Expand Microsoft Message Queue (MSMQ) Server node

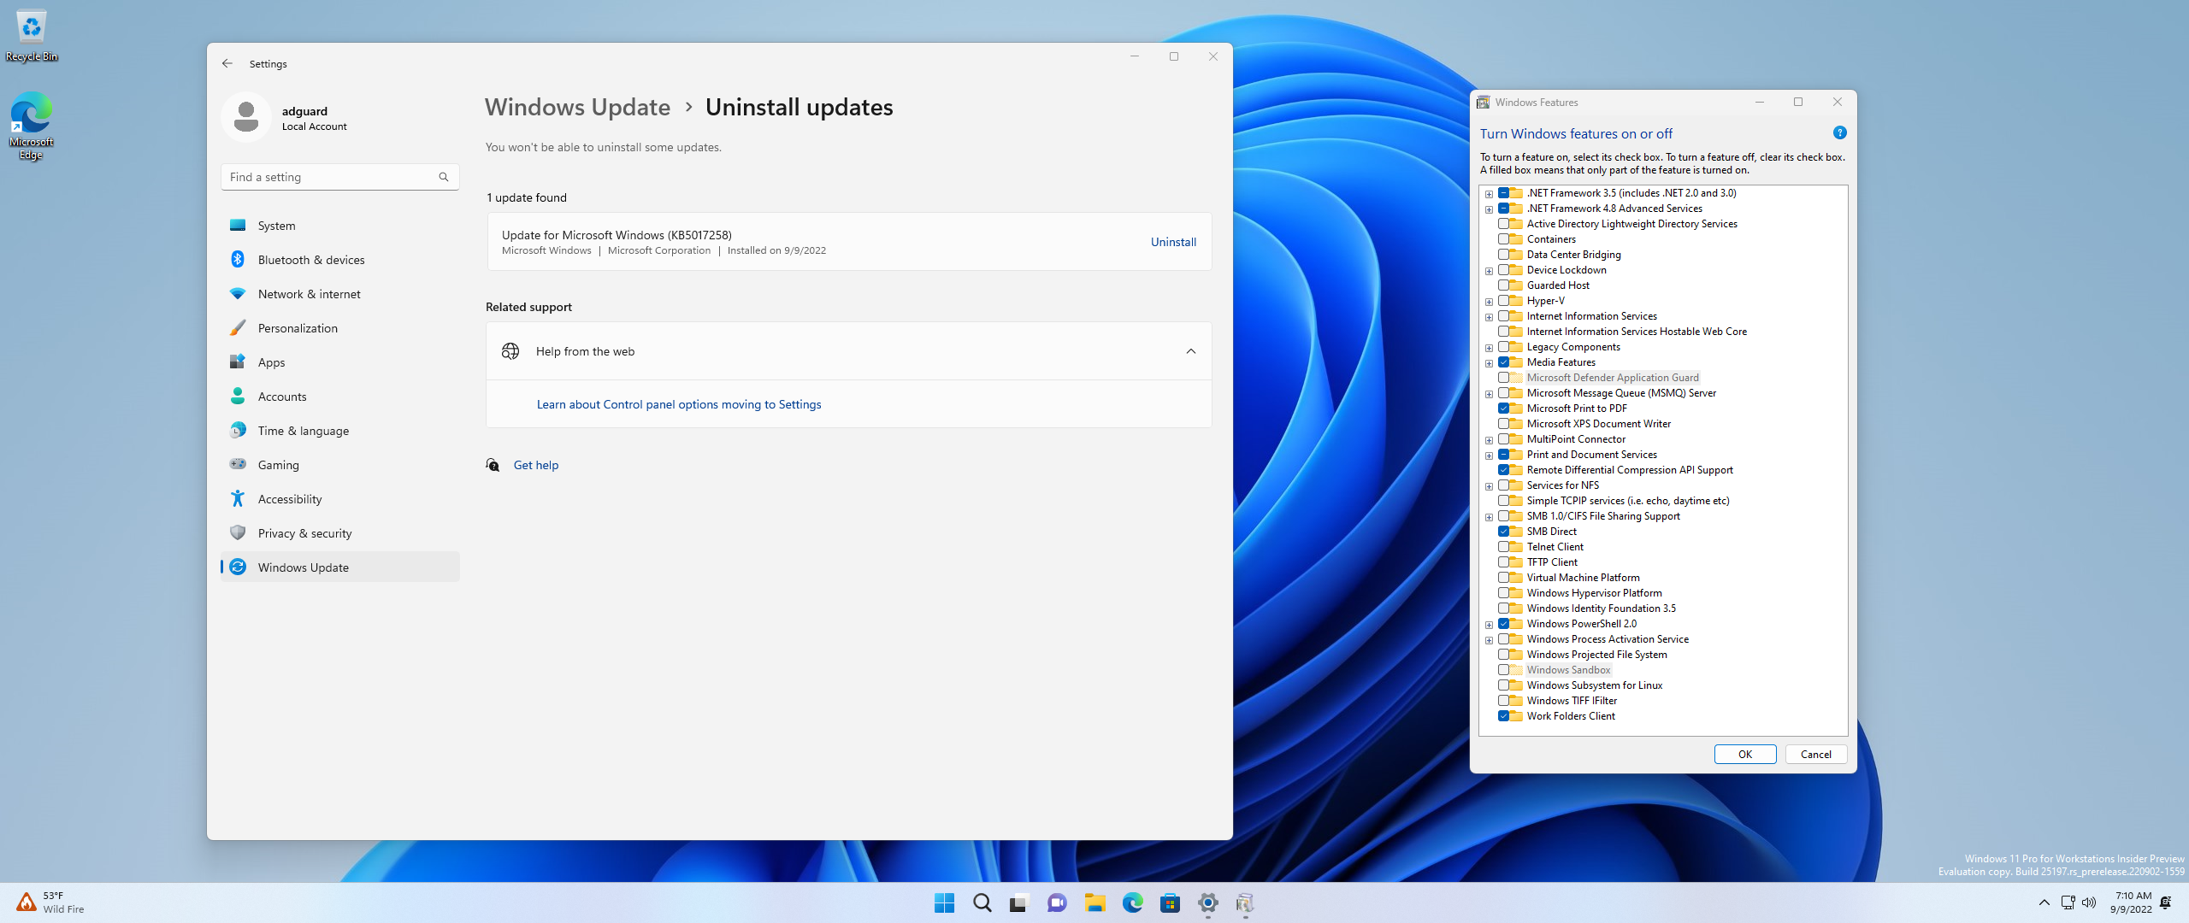click(1489, 394)
